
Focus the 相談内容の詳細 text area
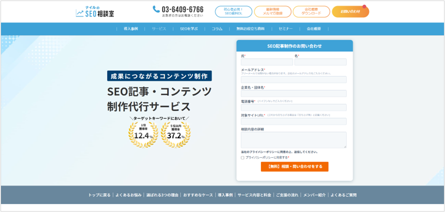pos(293,140)
